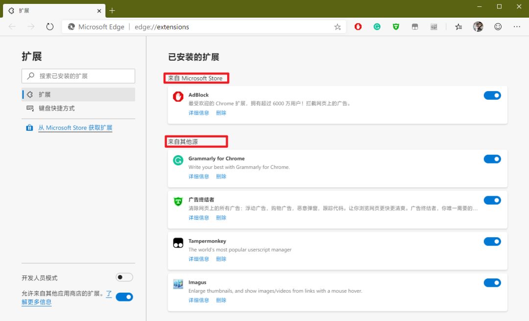Click 删除 to remove 广告终结者
This screenshot has height=321, width=529.
point(221,218)
